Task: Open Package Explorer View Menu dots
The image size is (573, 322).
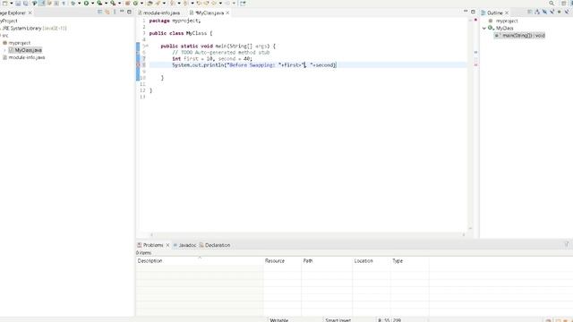Action: pyautogui.click(x=115, y=12)
